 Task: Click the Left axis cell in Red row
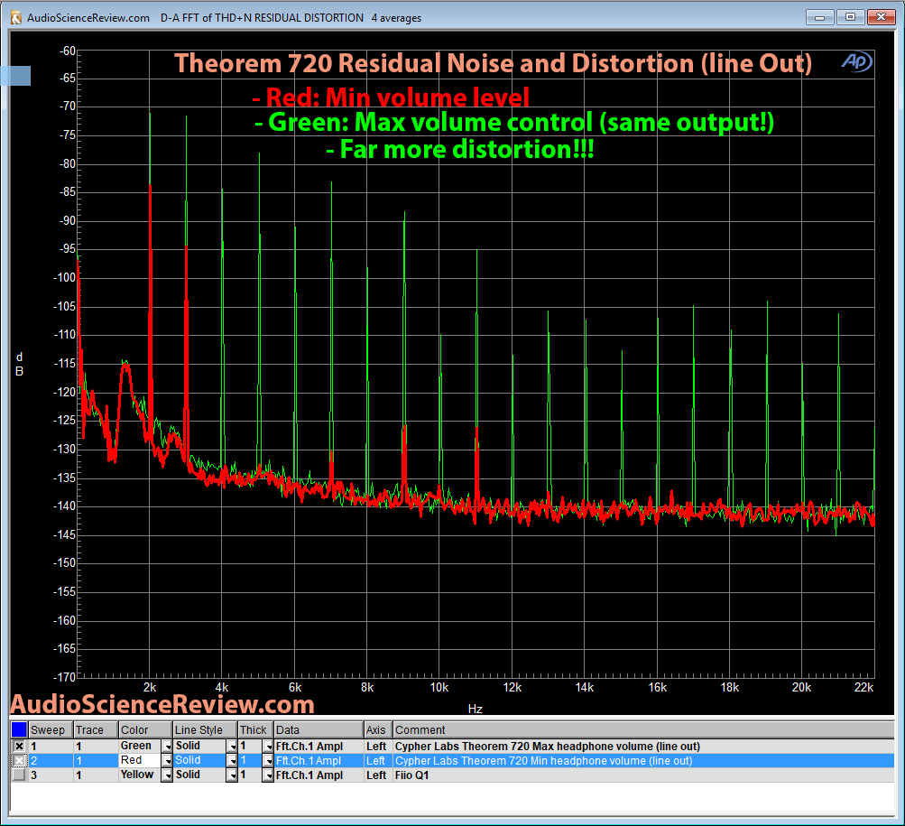pyautogui.click(x=378, y=761)
